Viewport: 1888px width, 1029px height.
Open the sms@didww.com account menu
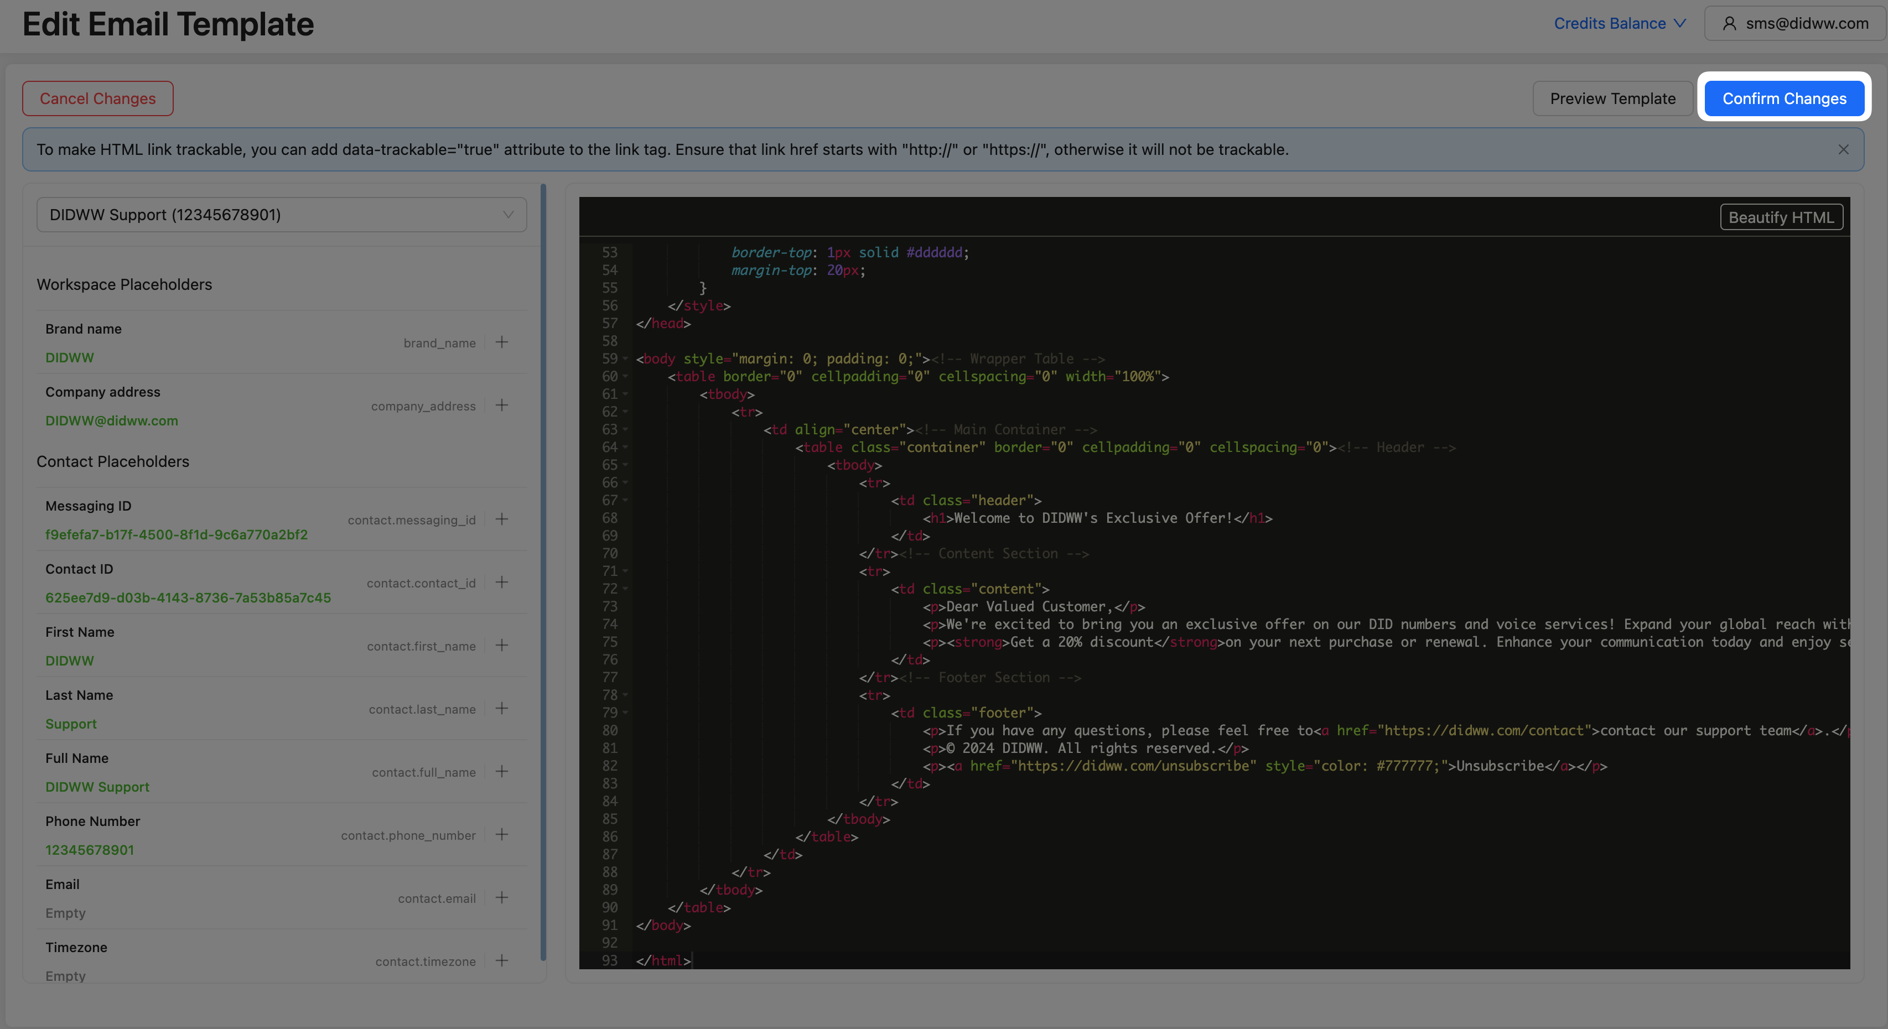[1795, 23]
